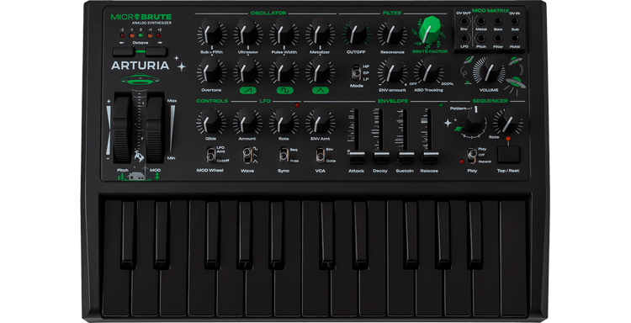Viewport: 631px width, 323px height.
Task: Click the -2 octave LED
Action: point(122,35)
